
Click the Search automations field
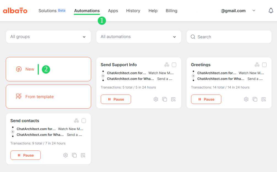pos(229,37)
